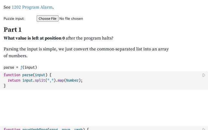Place cursor in 'function parse(input)' line
The image size is (208, 130).
tap(30, 75)
